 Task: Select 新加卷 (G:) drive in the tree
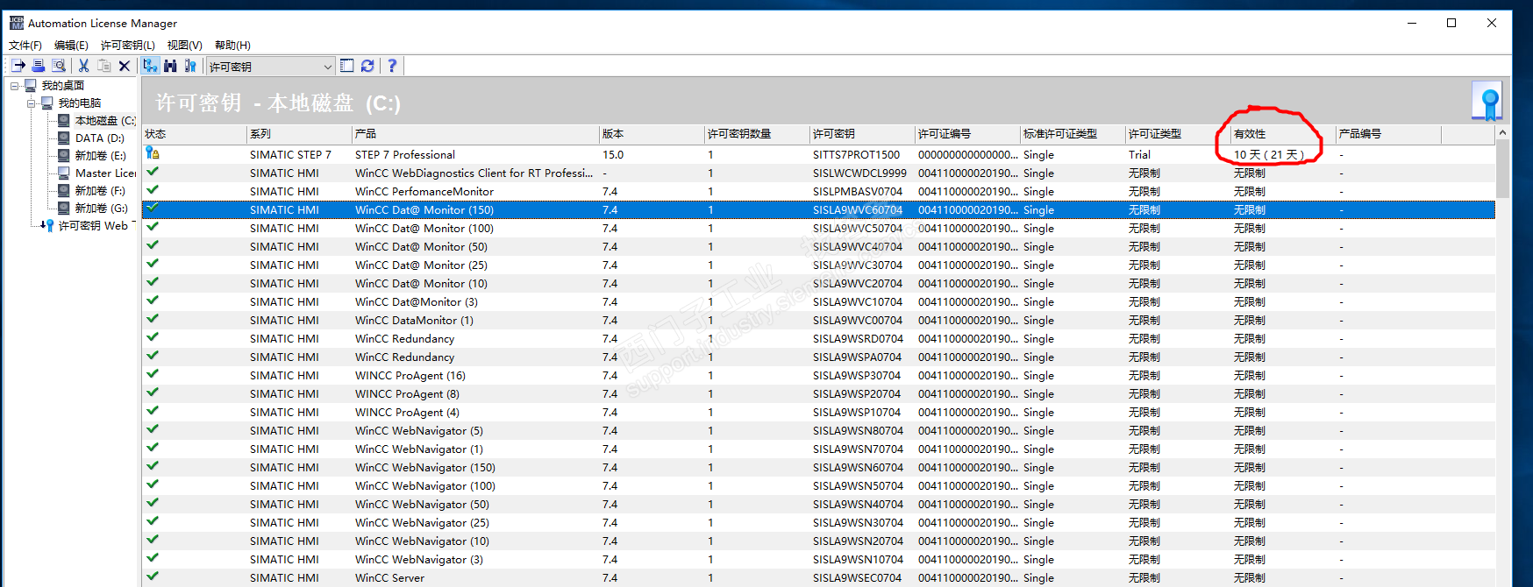click(x=102, y=209)
